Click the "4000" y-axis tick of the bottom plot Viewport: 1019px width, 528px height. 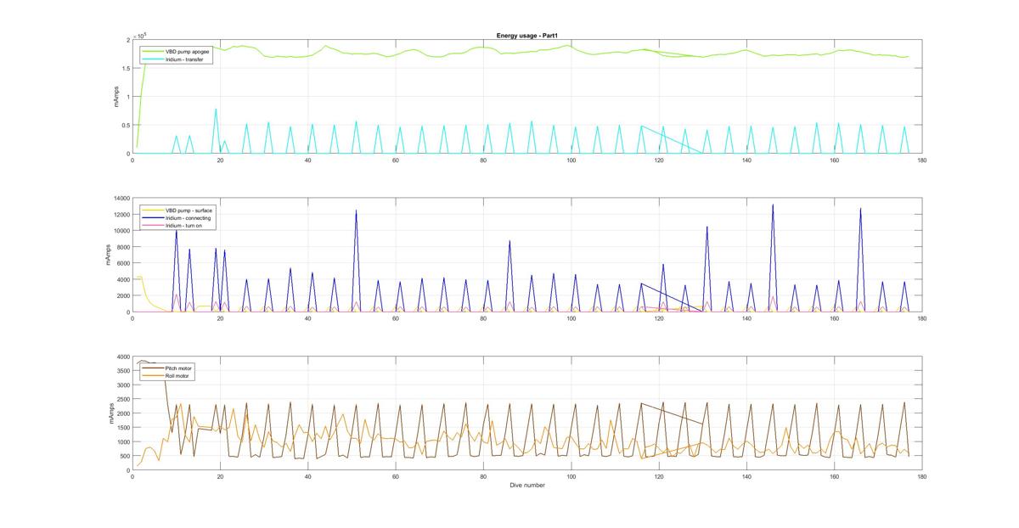123,357
